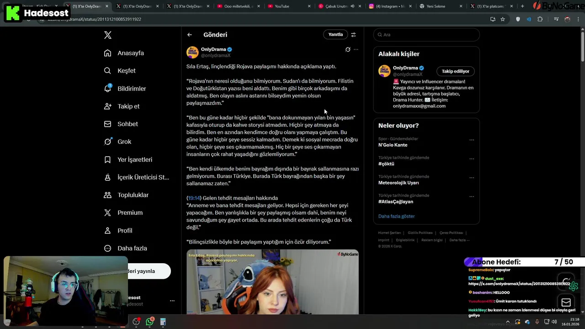
Task: Open browser extensions puzzle icon
Action: 540,19
